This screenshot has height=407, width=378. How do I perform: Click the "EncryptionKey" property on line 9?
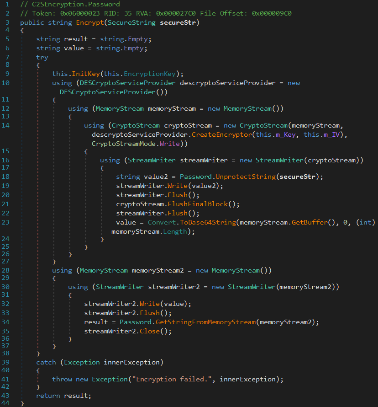[x=150, y=74]
